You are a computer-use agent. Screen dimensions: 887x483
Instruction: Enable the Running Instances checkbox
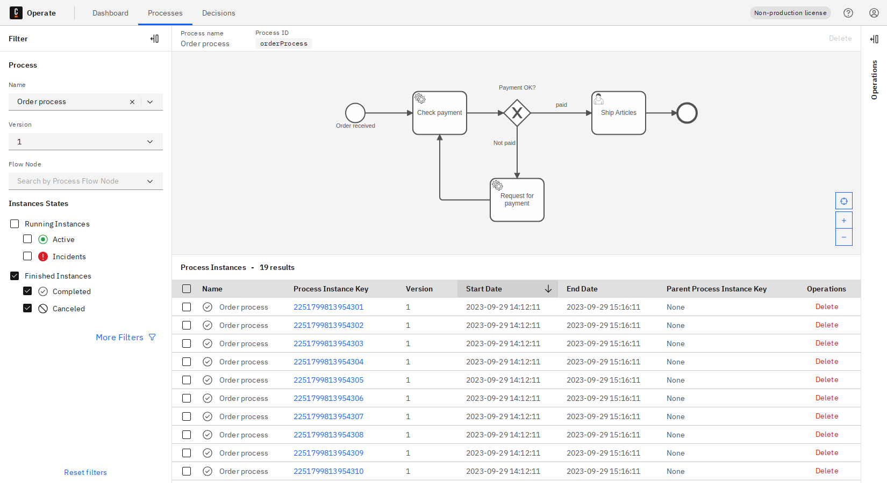coord(14,223)
